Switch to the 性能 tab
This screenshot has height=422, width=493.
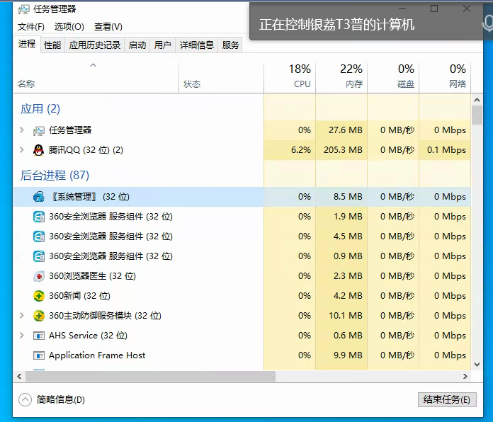coord(52,45)
